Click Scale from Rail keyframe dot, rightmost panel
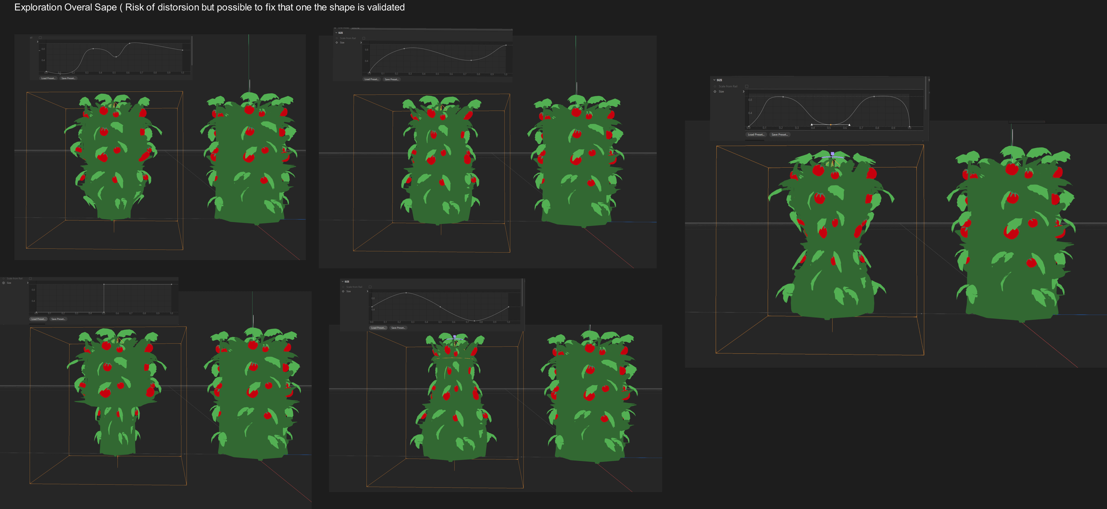The image size is (1107, 509). pyautogui.click(x=715, y=86)
